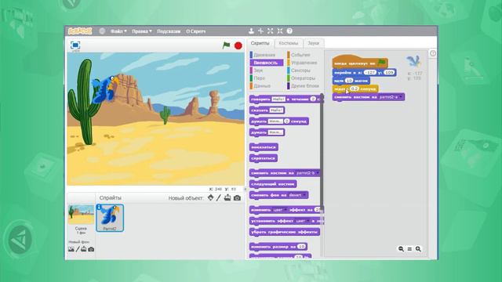Select the Звук block category

point(258,70)
